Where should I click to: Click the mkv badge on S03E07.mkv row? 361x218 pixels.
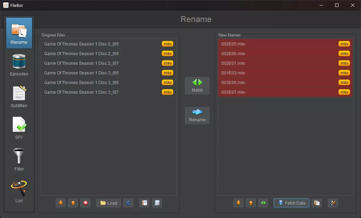pos(344,92)
